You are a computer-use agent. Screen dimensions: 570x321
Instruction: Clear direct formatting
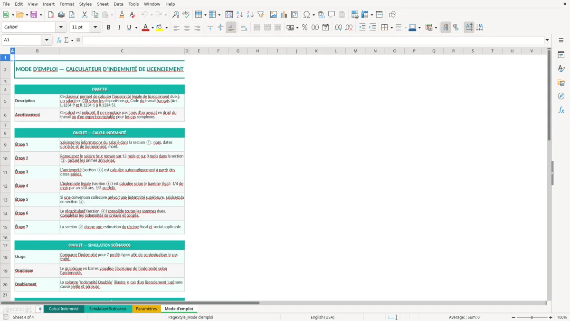[132, 15]
